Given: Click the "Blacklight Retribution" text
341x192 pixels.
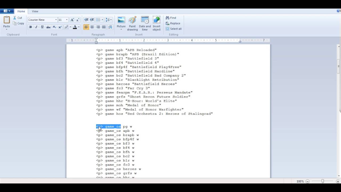Looking at the screenshot, I should pos(152,80).
